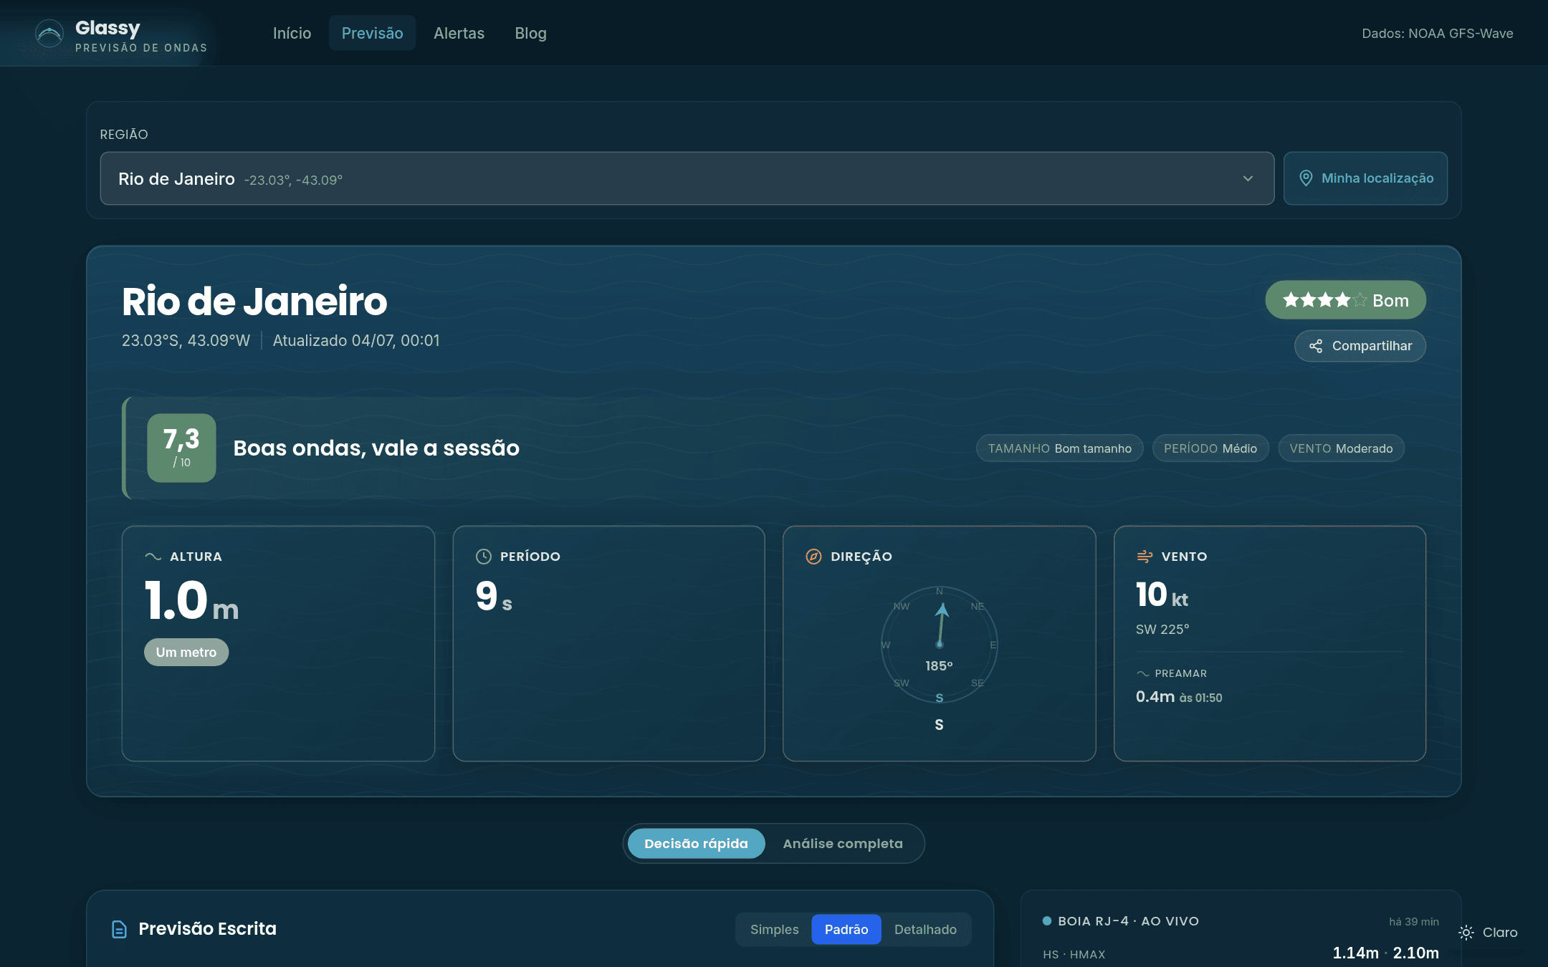Click the wind icon beside VENTO
Image resolution: width=1548 pixels, height=967 pixels.
coord(1145,557)
